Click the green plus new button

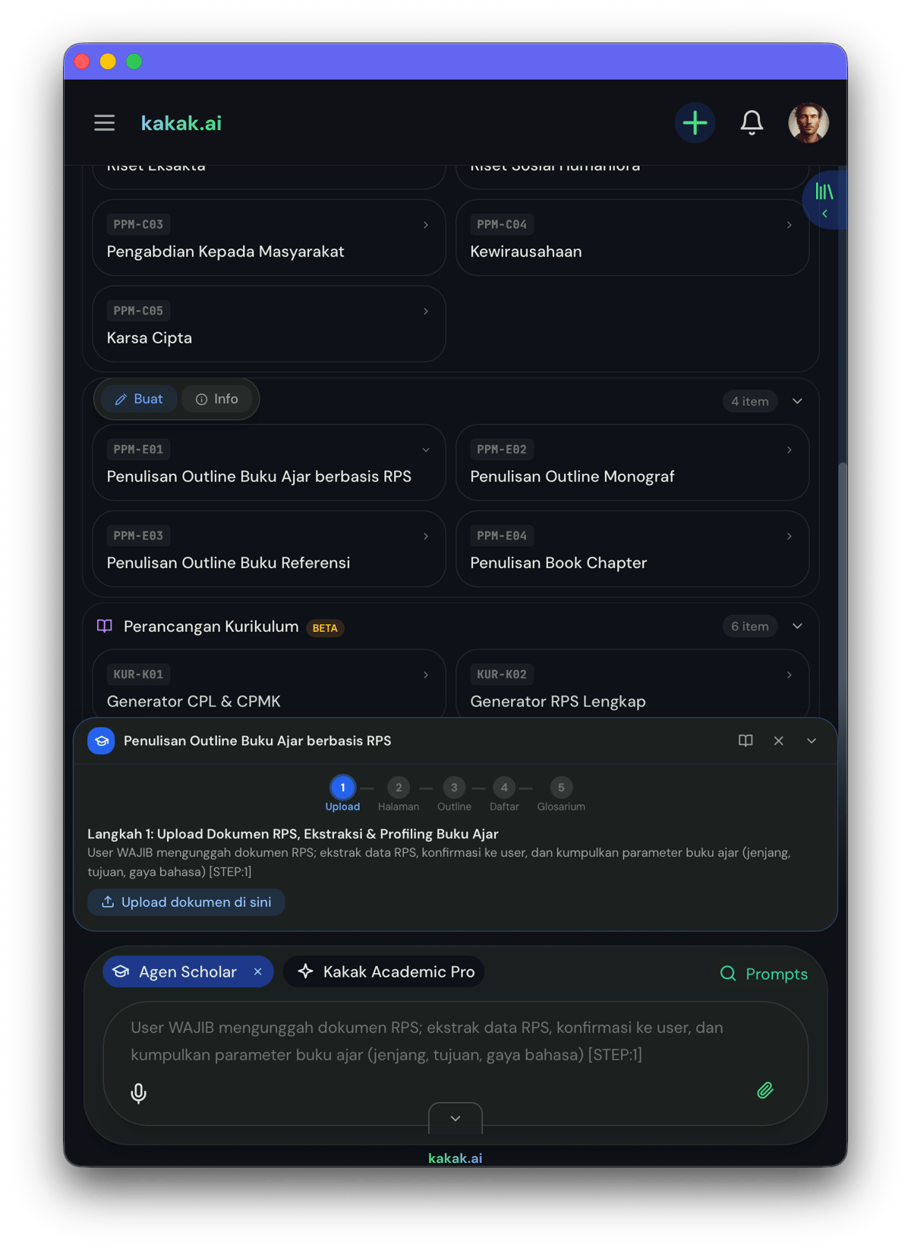tap(695, 123)
